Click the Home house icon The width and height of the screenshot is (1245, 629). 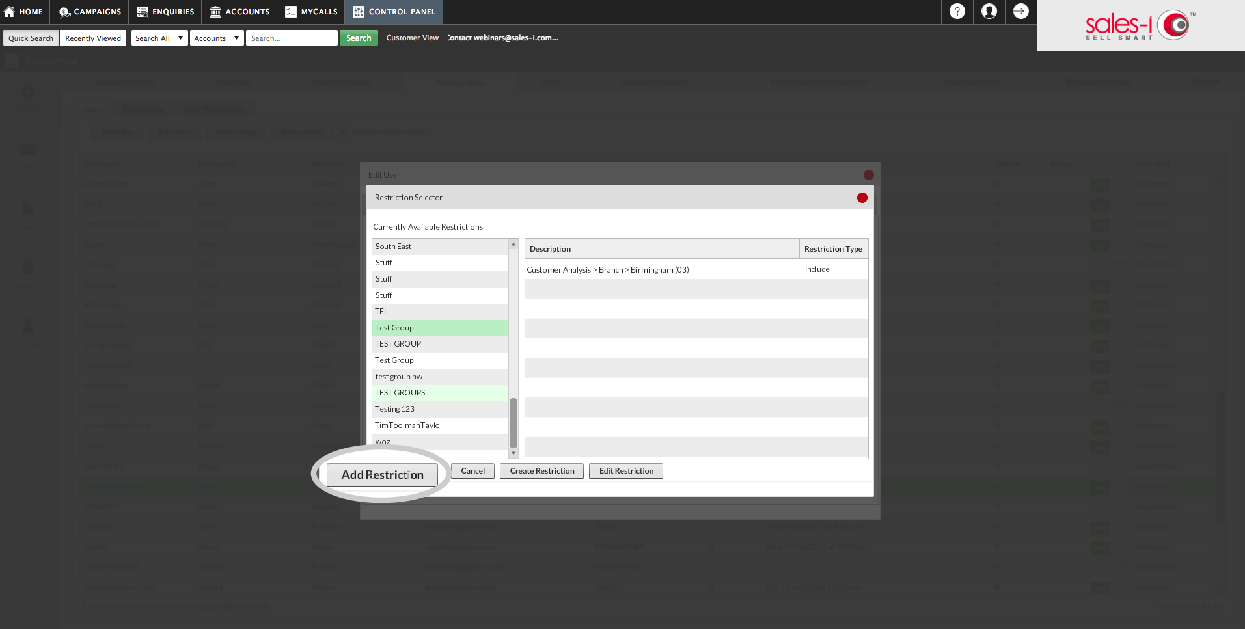pos(10,12)
